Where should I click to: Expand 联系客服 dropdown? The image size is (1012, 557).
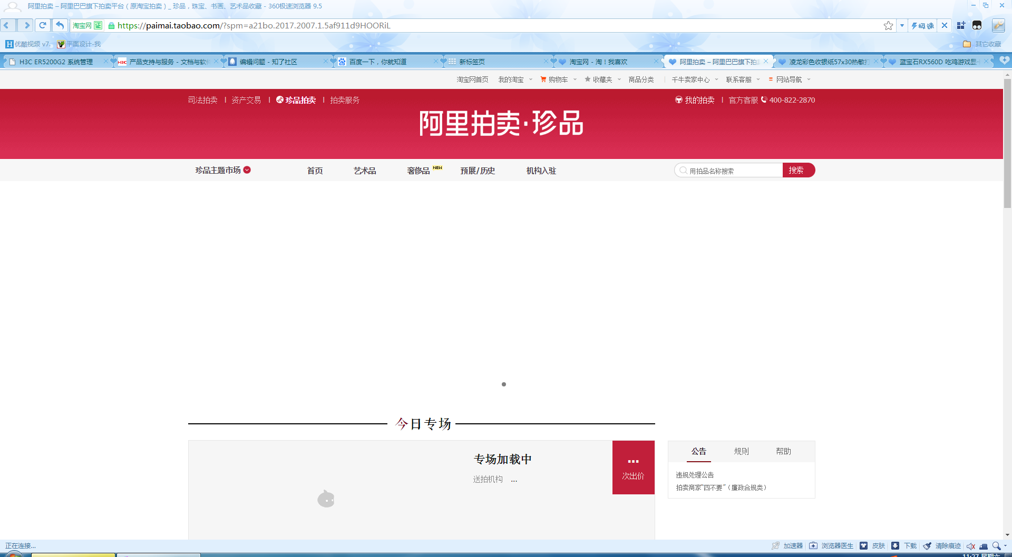click(758, 79)
